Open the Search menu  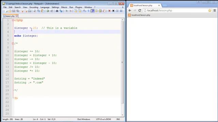[17, 7]
